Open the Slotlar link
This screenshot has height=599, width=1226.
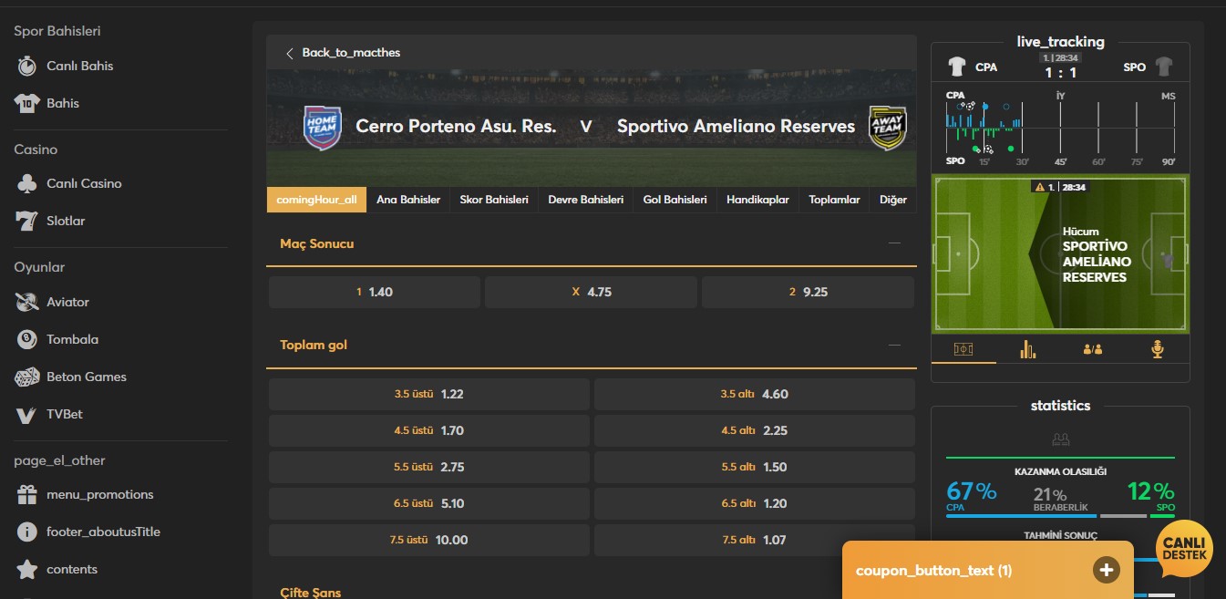66,221
